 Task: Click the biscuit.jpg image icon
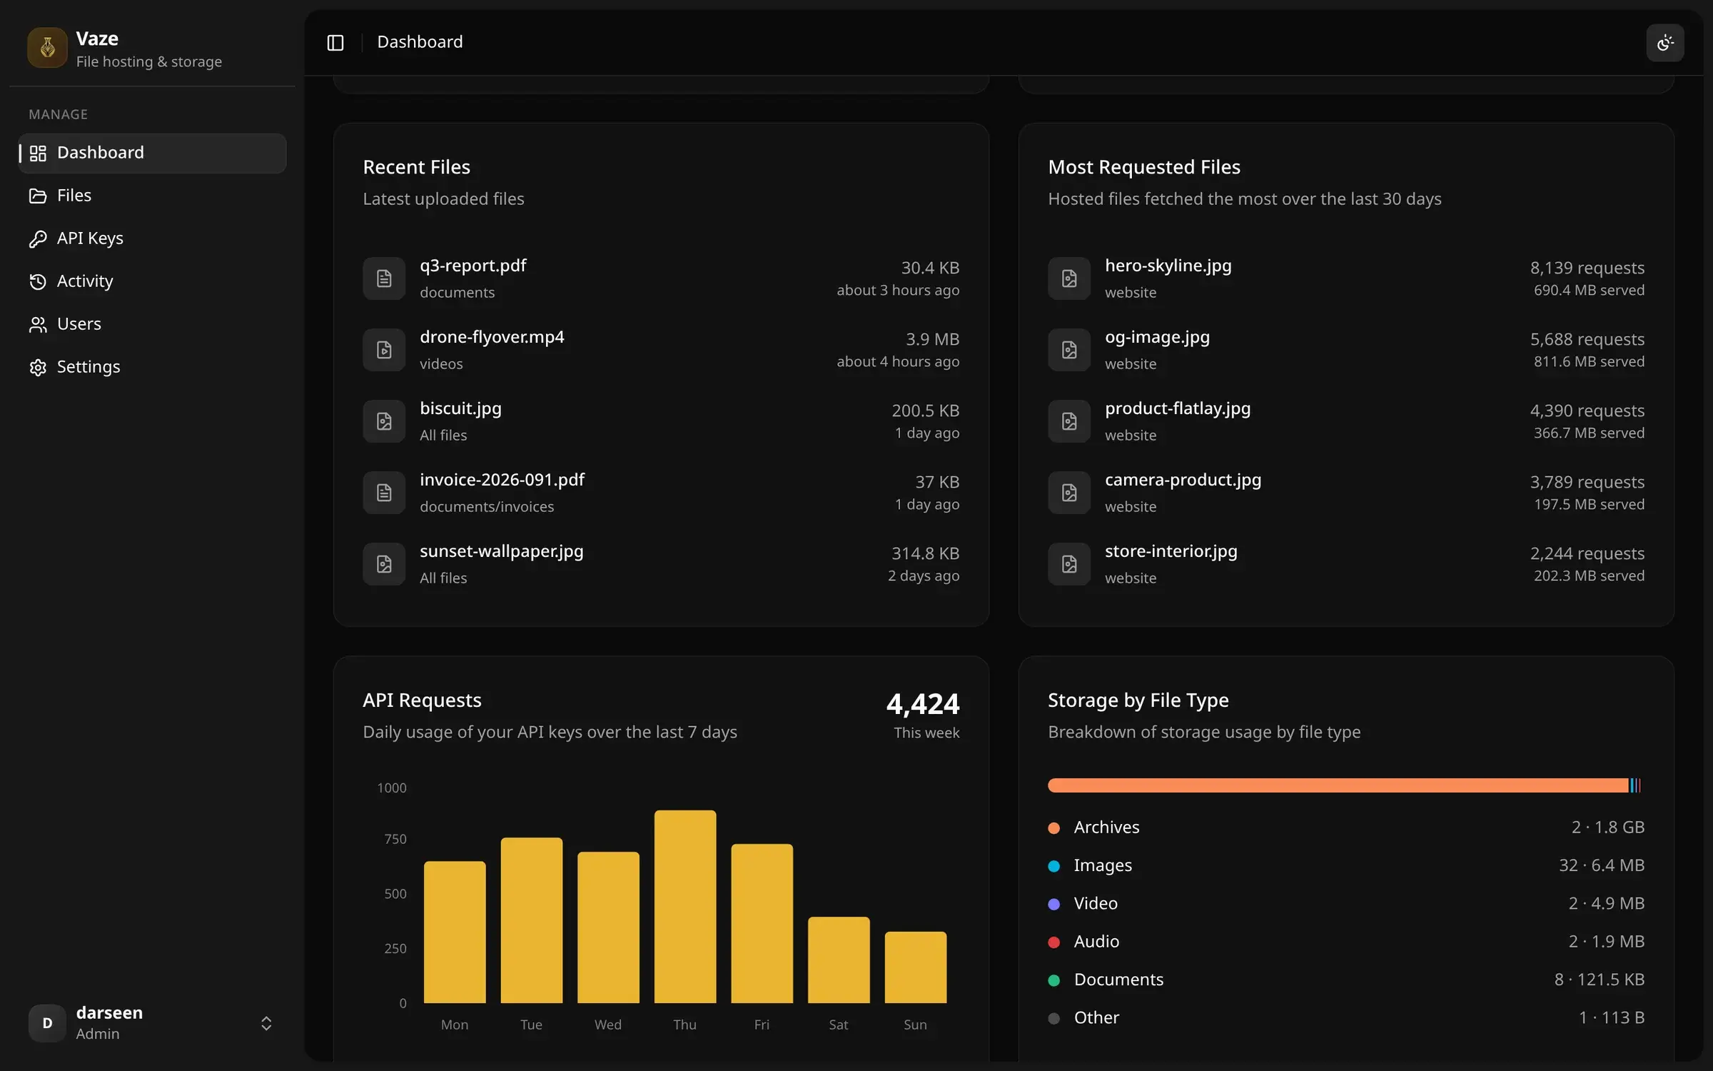point(384,421)
